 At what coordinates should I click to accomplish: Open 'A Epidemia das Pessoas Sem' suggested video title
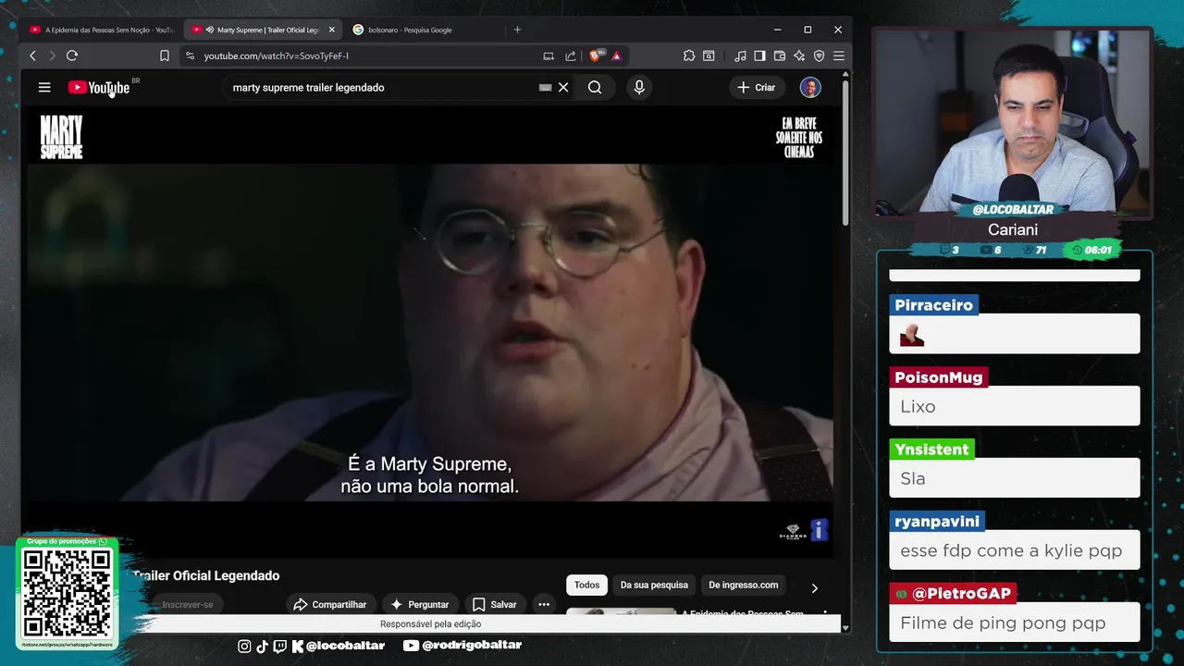(743, 613)
